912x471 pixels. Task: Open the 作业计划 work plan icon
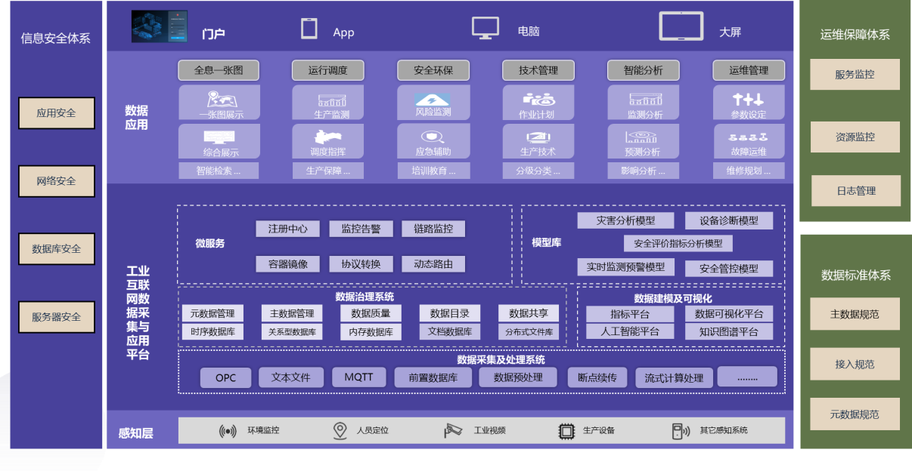(x=538, y=100)
